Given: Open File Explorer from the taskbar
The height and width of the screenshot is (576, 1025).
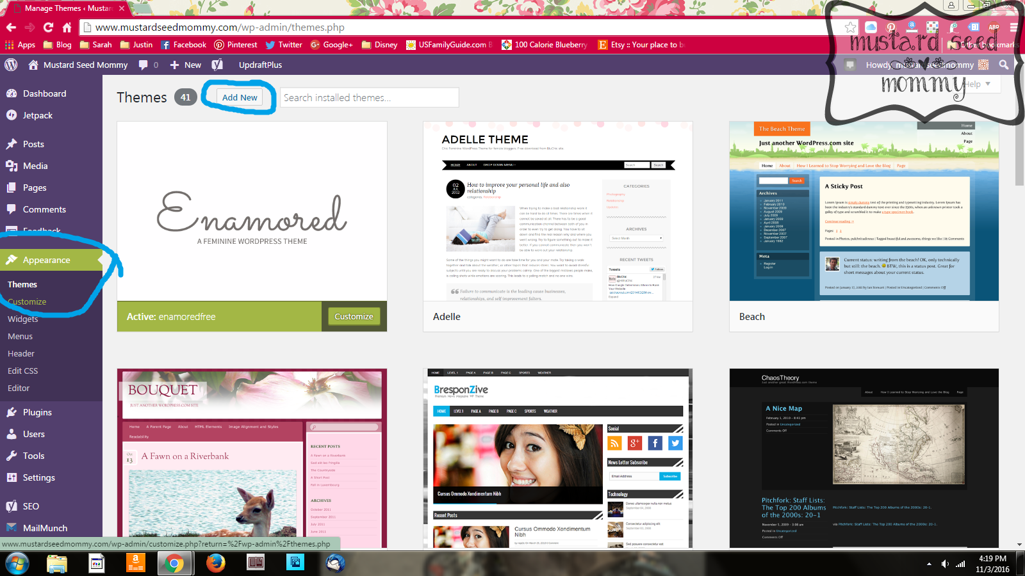Looking at the screenshot, I should [x=57, y=563].
